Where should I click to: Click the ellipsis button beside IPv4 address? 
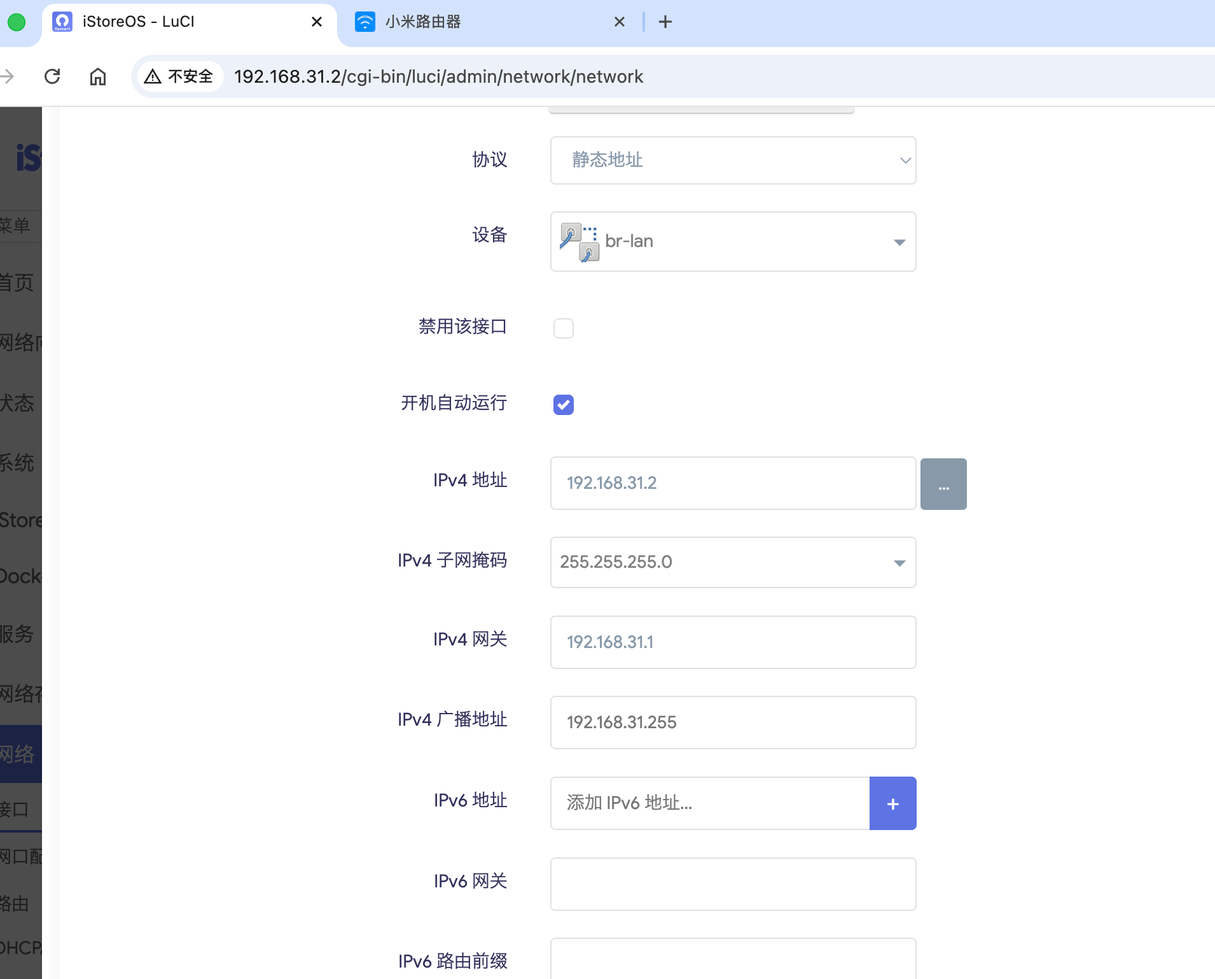(943, 484)
